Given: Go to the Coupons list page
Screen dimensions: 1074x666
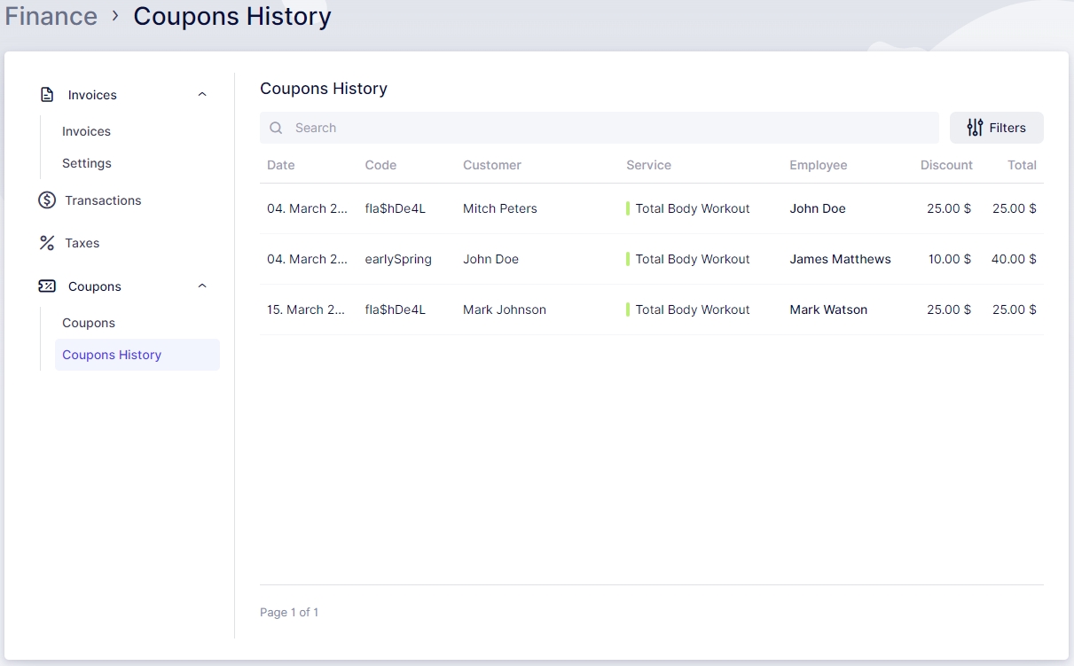Looking at the screenshot, I should (89, 323).
